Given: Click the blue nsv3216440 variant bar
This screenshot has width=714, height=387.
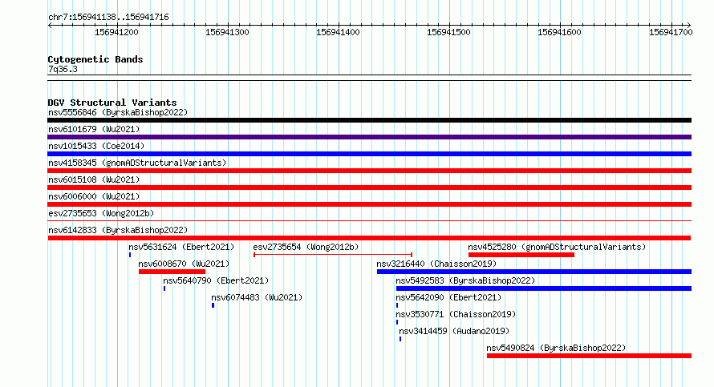Looking at the screenshot, I should pyautogui.click(x=534, y=272).
